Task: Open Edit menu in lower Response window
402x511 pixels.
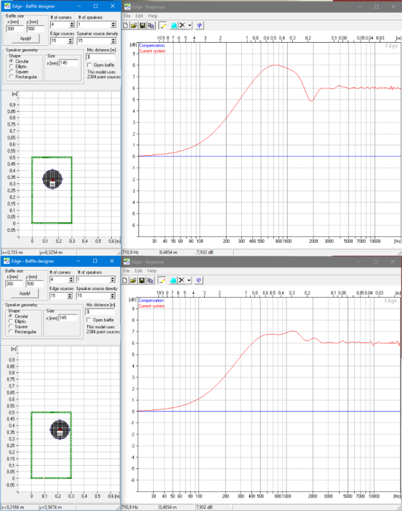Action: (x=138, y=270)
